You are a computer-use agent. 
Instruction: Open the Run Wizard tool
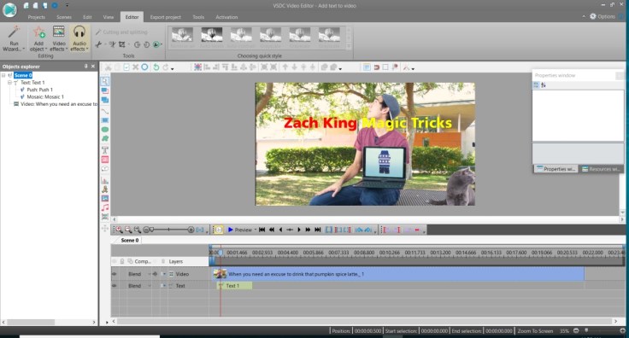click(x=14, y=38)
